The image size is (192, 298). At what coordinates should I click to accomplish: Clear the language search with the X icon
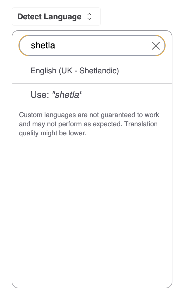click(x=156, y=46)
